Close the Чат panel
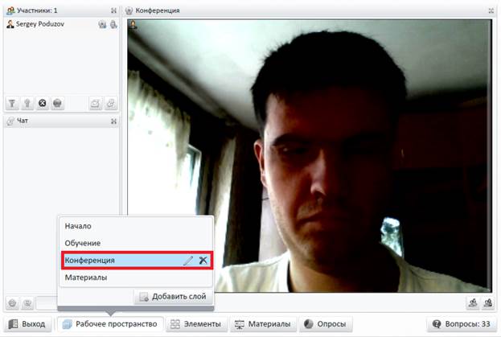 113,121
